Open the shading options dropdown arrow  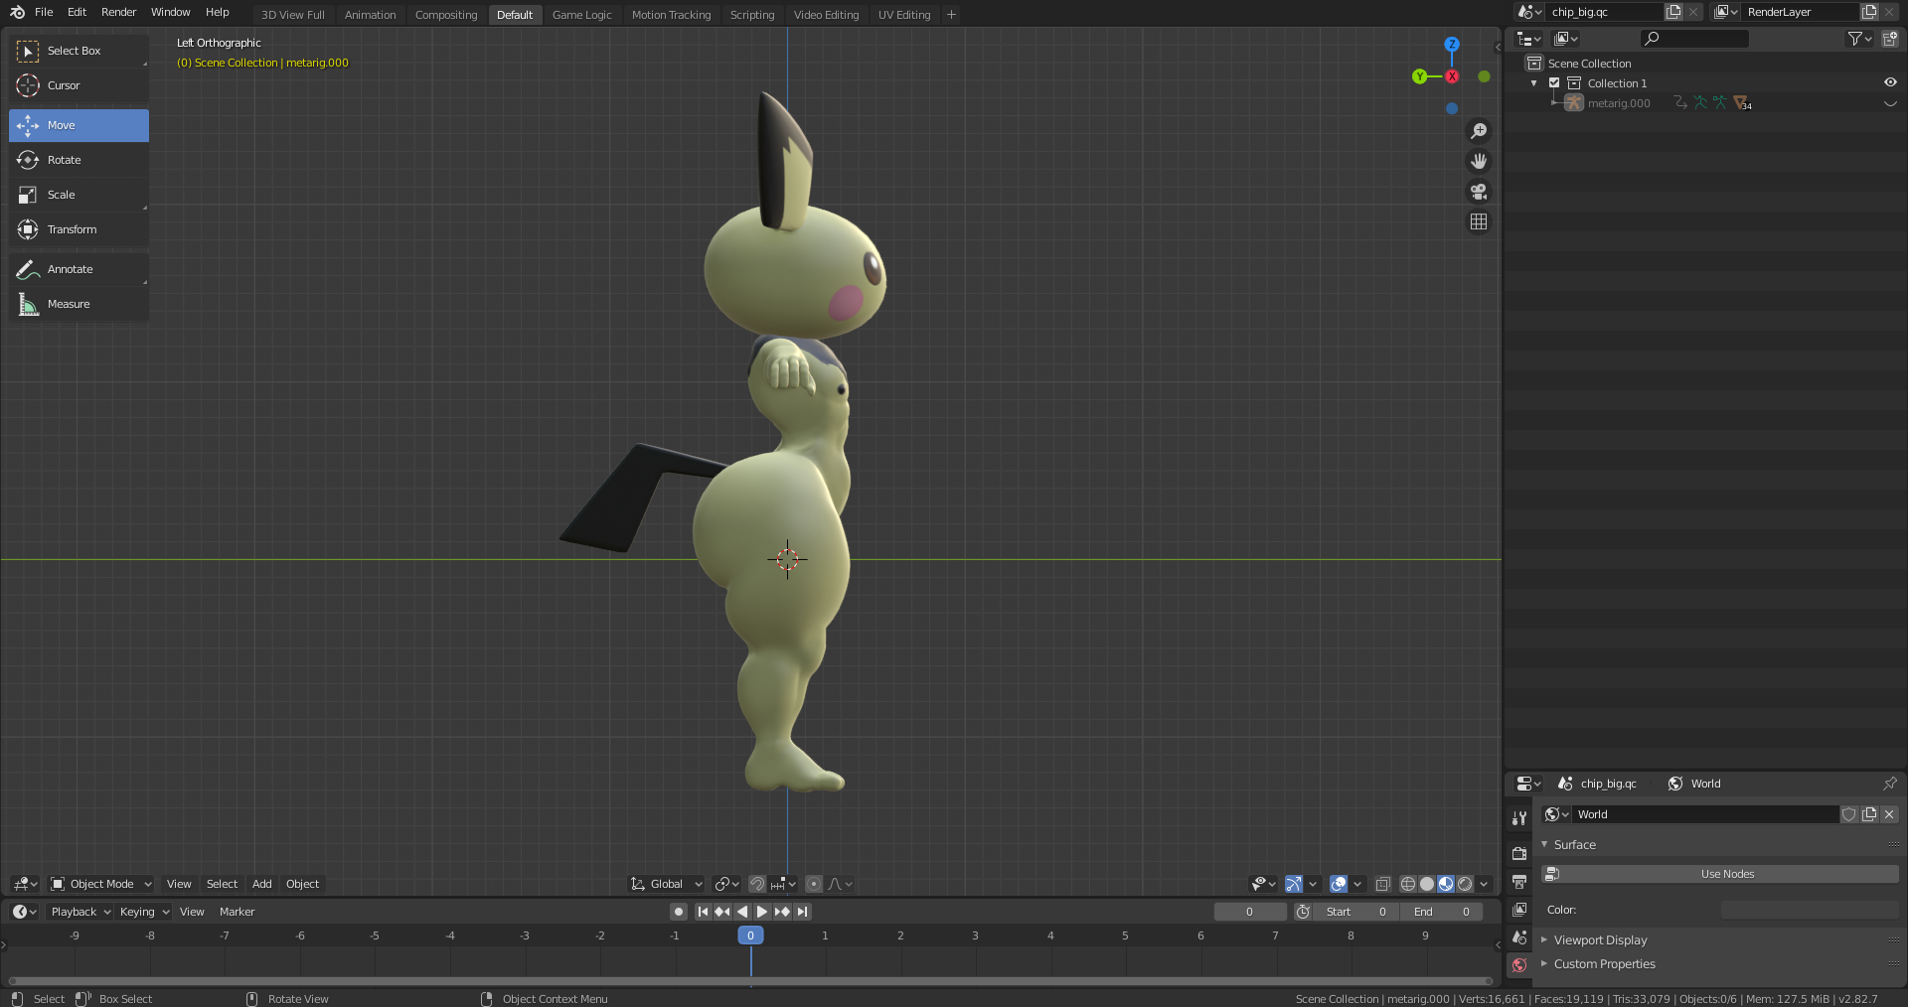(x=1484, y=884)
